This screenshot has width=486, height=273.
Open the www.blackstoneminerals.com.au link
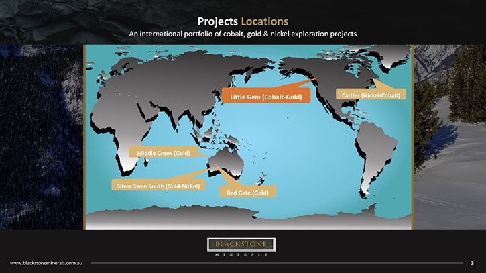point(46,263)
